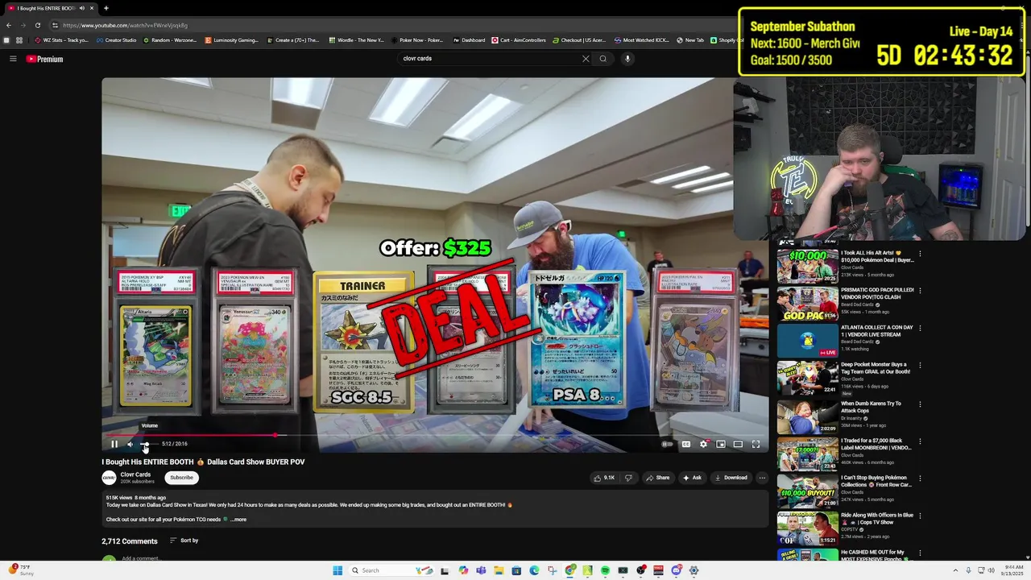Dislike the video
This screenshot has width=1031, height=580.
click(x=629, y=478)
